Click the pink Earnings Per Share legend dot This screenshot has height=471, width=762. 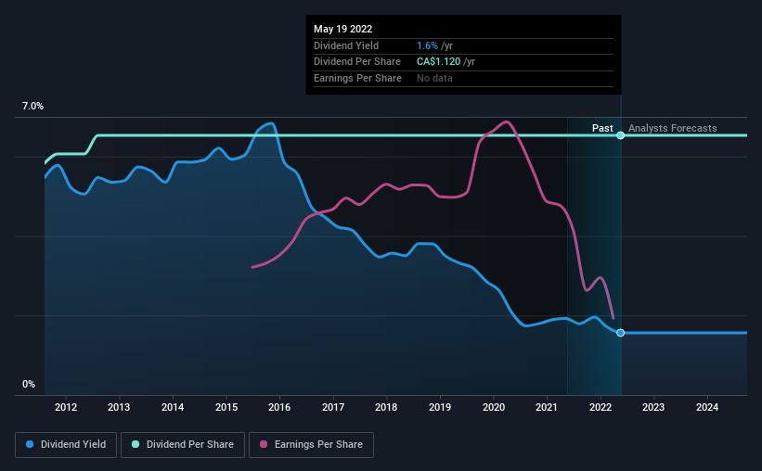click(264, 444)
